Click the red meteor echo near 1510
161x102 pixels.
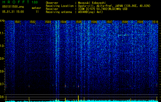click(157, 85)
